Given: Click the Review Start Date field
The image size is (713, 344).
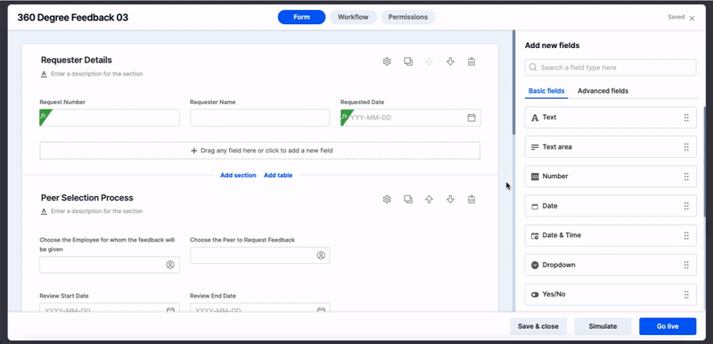Looking at the screenshot, I should coord(110,307).
